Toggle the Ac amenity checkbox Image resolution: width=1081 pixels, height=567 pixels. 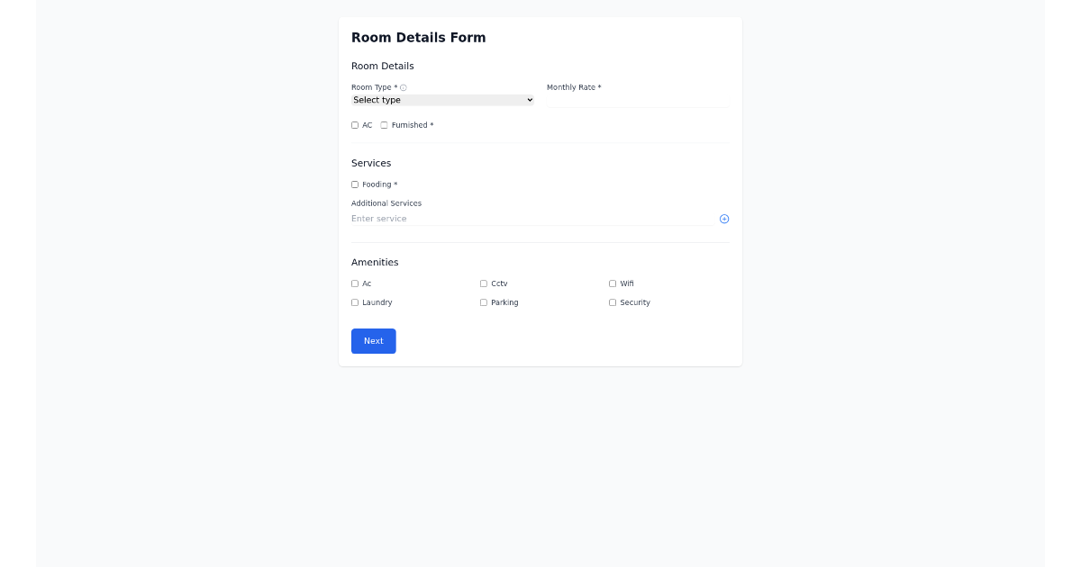354,283
